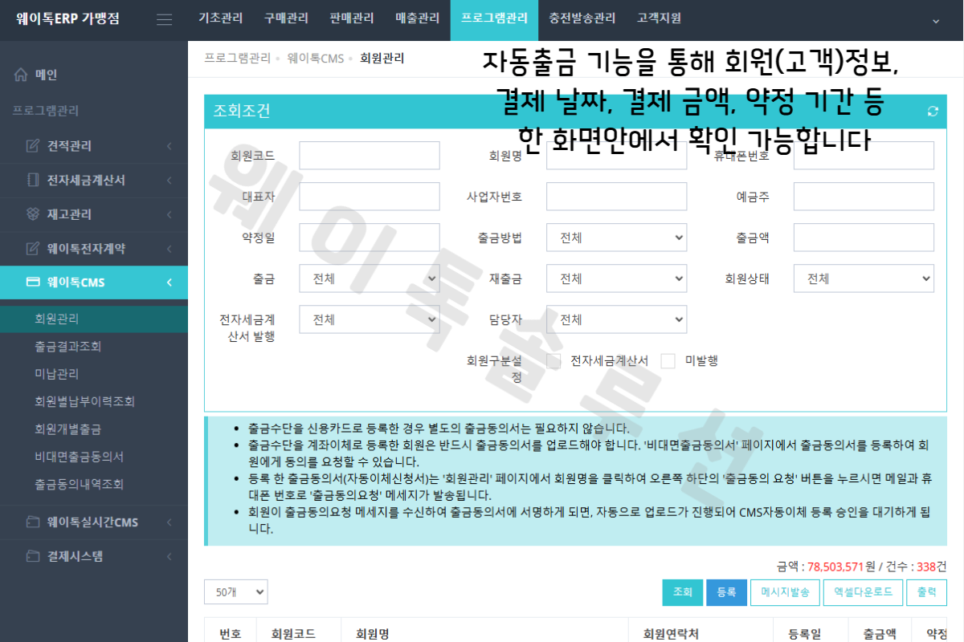
Task: Expand the 전자세금계산서 sidebar chevron
Action: tap(170, 180)
